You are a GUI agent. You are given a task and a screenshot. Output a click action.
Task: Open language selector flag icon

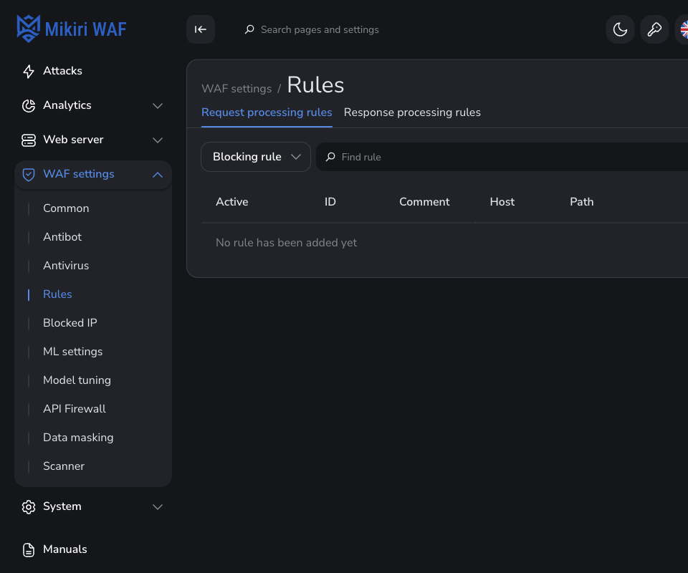click(x=683, y=29)
